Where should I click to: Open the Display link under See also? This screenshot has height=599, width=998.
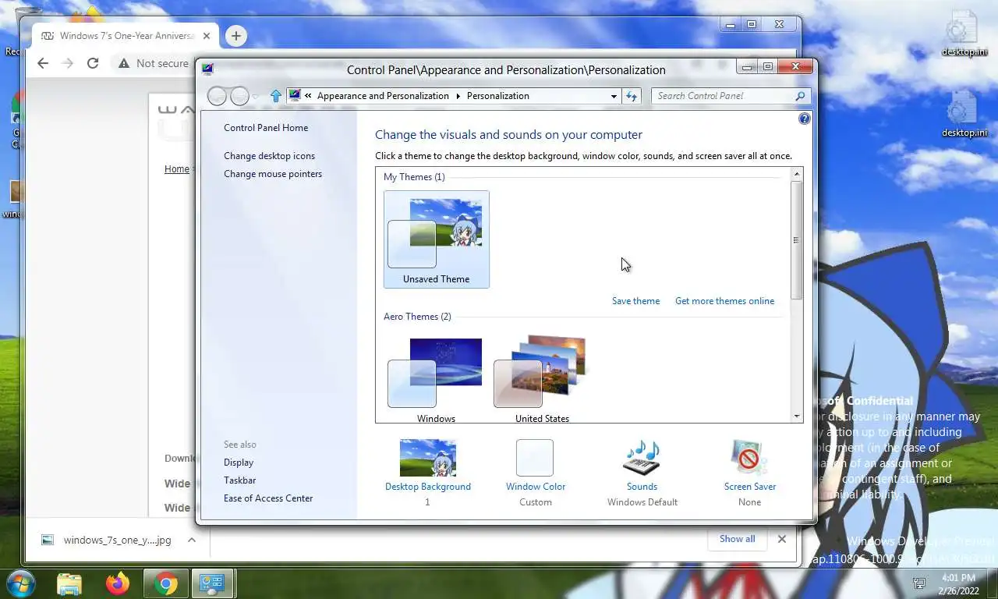[x=239, y=463]
